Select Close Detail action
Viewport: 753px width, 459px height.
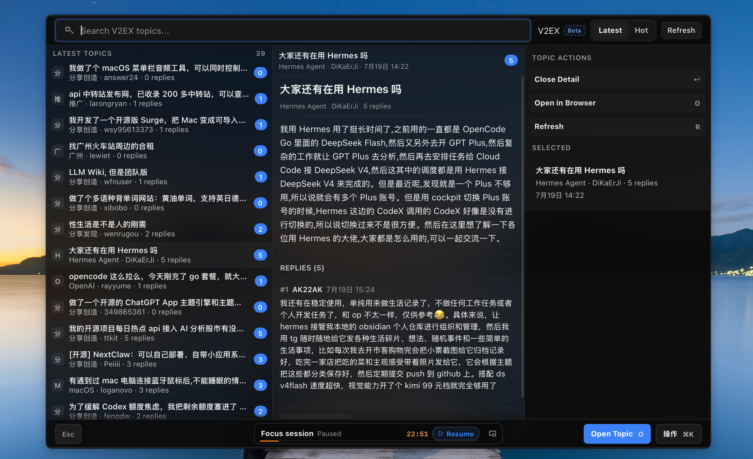[x=617, y=79]
